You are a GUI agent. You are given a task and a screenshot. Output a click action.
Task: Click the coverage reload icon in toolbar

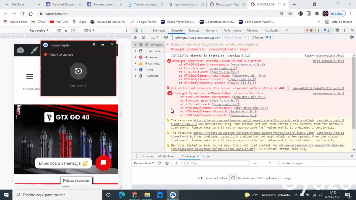click(x=159, y=163)
